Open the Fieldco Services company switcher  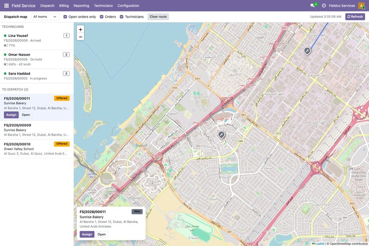pyautogui.click(x=342, y=6)
